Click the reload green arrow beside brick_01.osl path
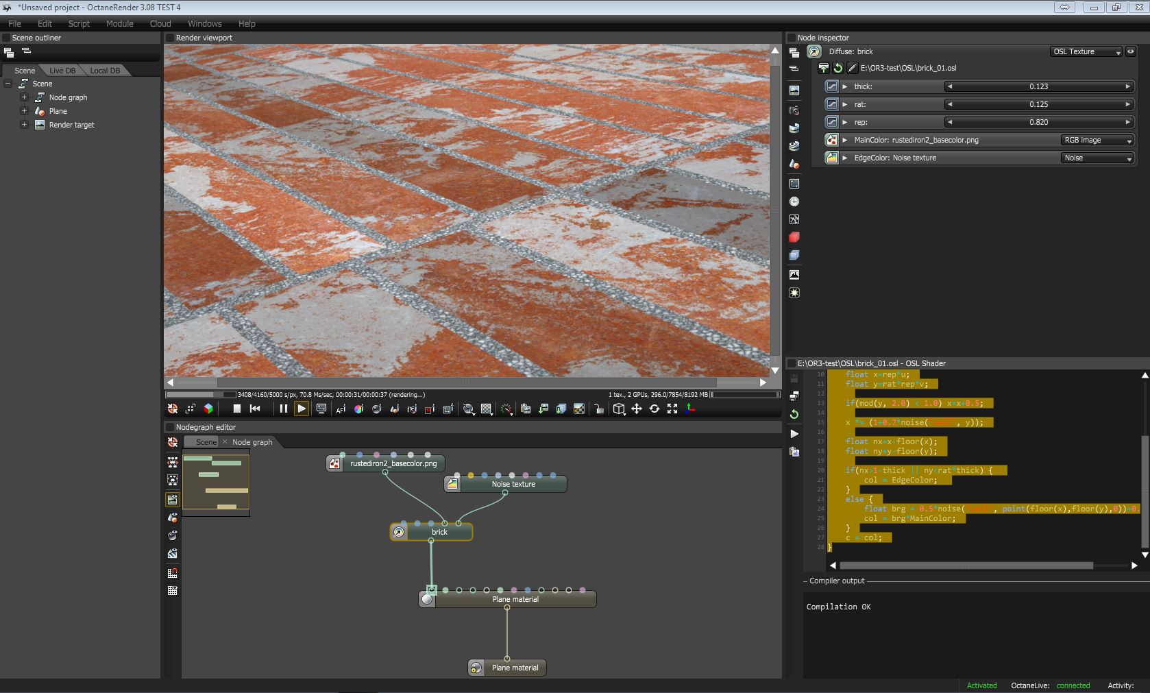 [837, 68]
